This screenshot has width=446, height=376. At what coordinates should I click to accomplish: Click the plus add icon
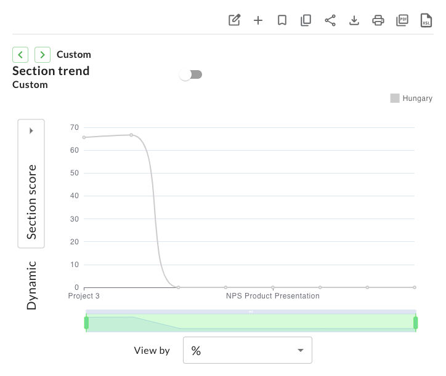tap(258, 20)
